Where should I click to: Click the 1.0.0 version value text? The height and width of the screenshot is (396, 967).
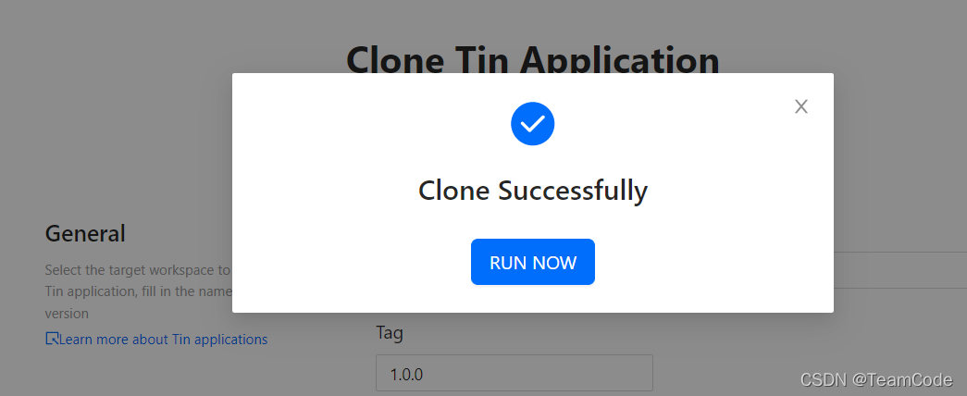[406, 375]
